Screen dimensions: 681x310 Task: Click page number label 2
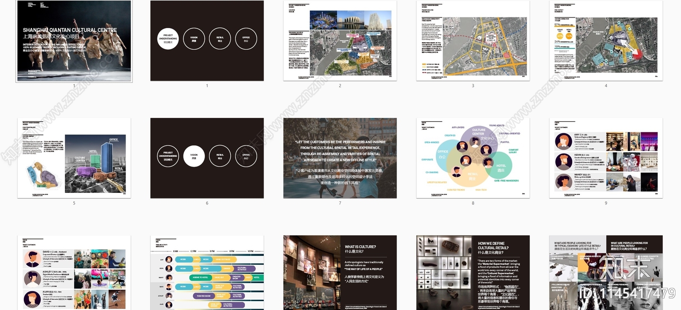pos(340,86)
